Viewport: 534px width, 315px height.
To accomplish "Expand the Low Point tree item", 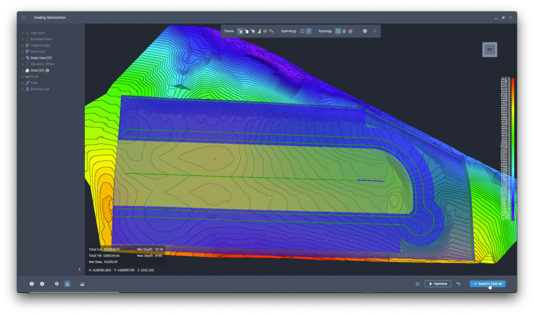I will point(23,33).
